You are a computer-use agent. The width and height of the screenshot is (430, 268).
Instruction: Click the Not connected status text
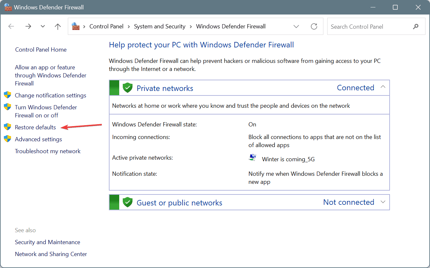click(349, 202)
